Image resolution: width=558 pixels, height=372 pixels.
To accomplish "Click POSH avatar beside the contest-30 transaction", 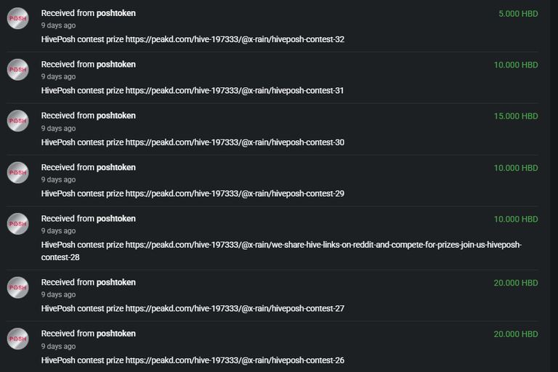I will coord(17,121).
